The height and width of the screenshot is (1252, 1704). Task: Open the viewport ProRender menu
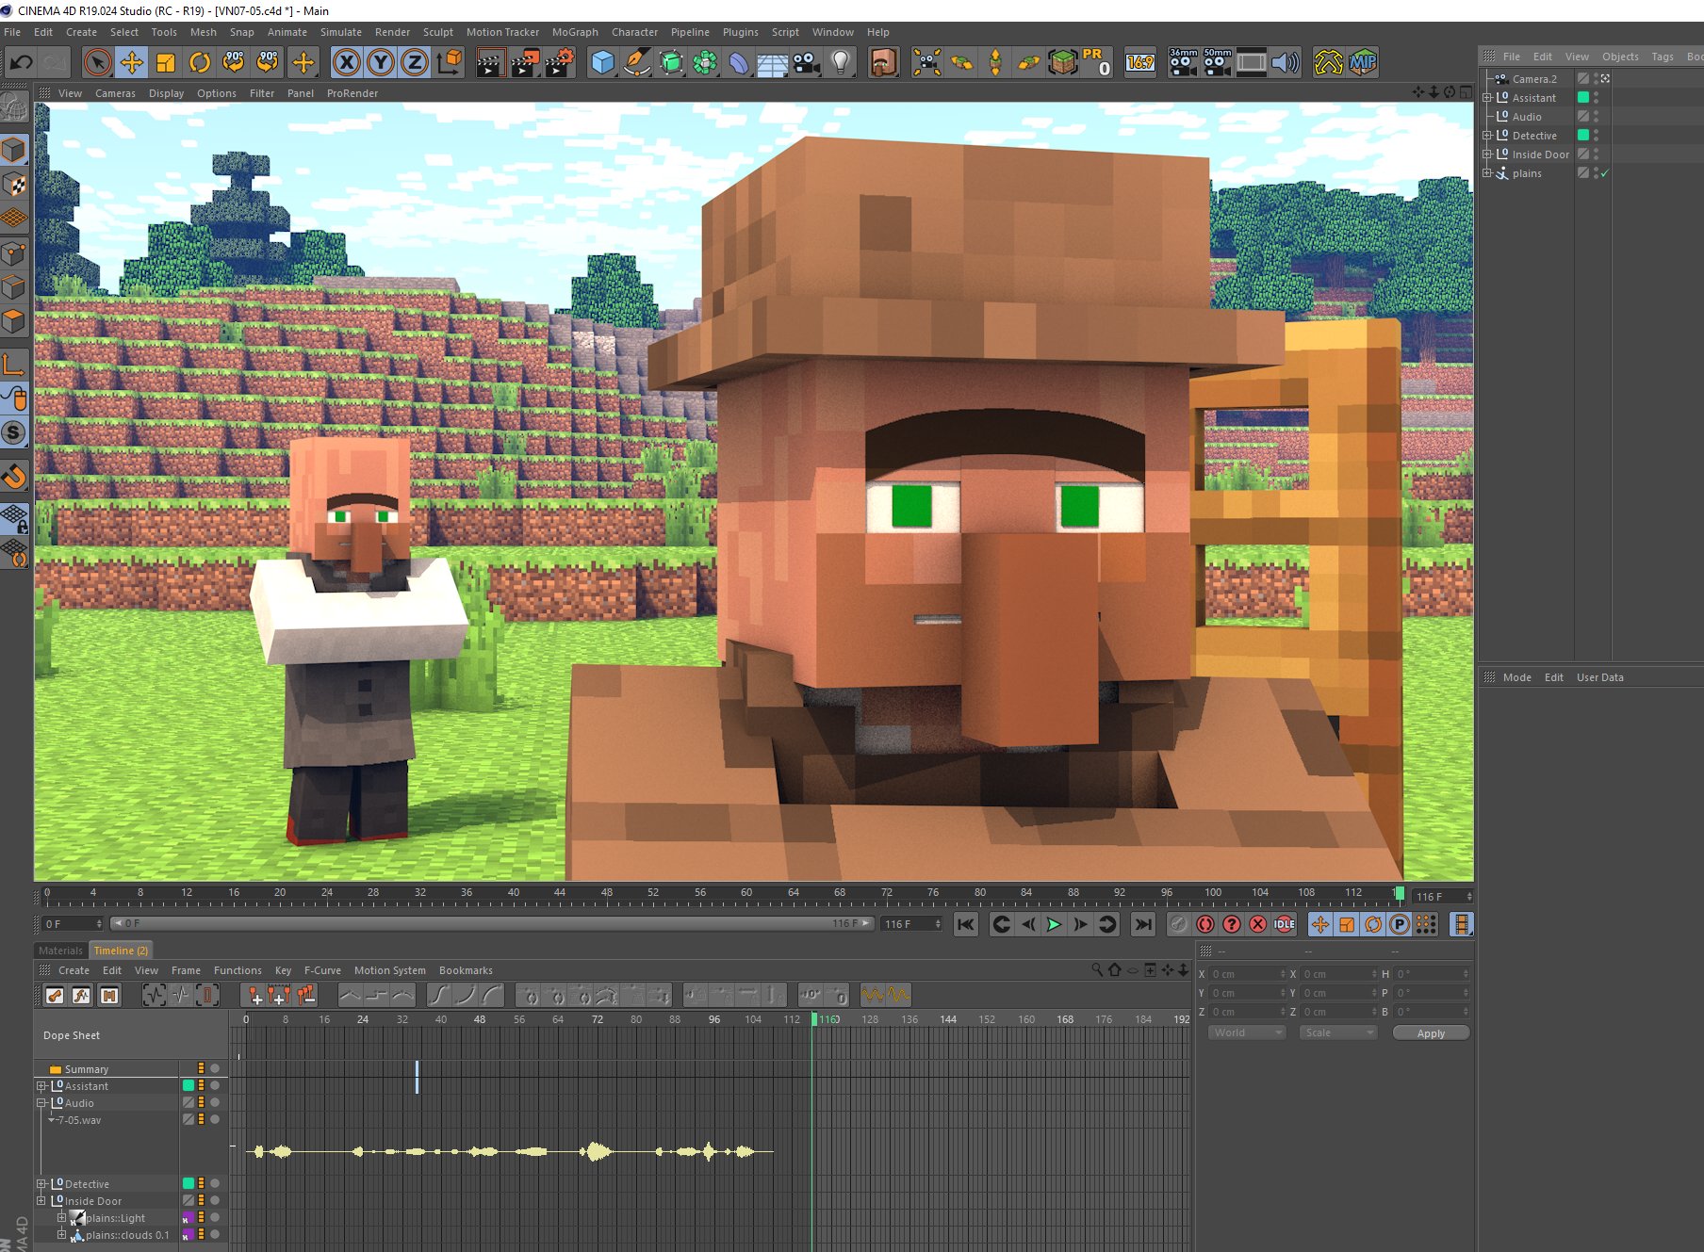352,93
